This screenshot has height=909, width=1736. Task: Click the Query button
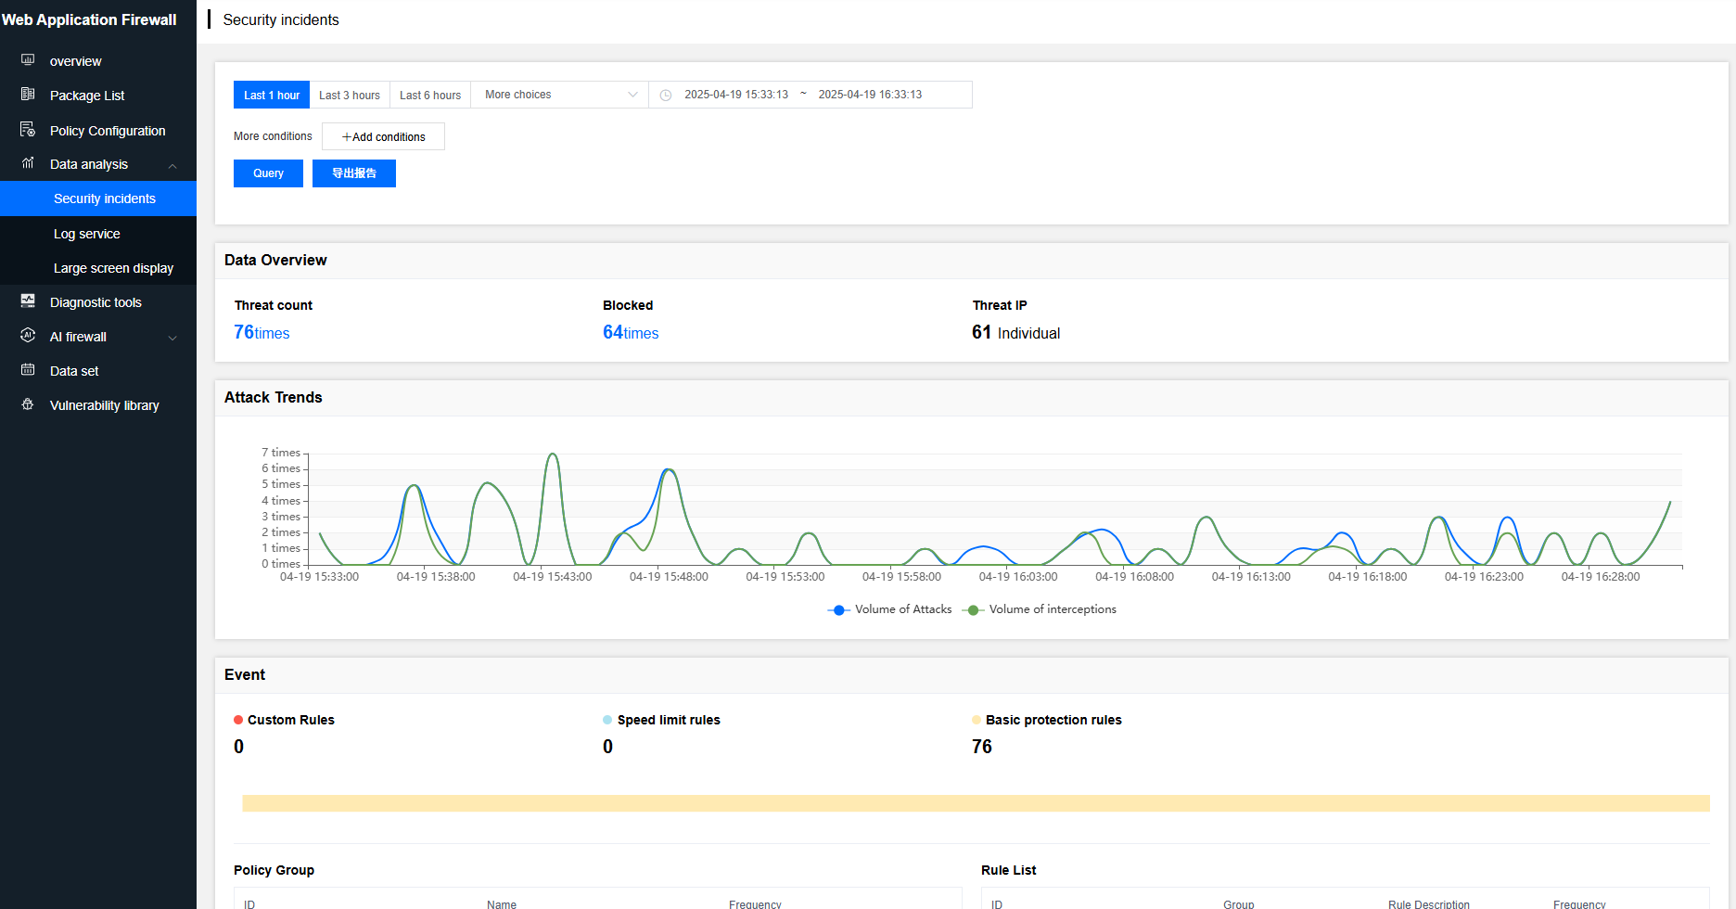click(x=268, y=173)
